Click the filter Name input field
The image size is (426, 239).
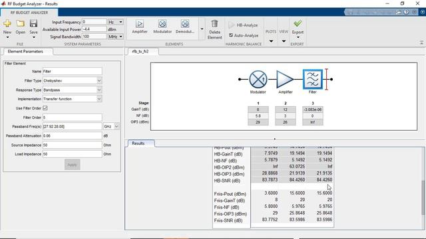coord(73,72)
